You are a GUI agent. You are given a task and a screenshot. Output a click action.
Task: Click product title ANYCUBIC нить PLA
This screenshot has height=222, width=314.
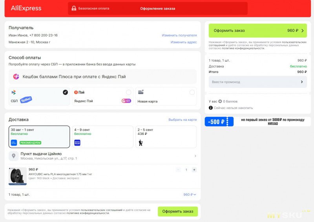click(60, 174)
